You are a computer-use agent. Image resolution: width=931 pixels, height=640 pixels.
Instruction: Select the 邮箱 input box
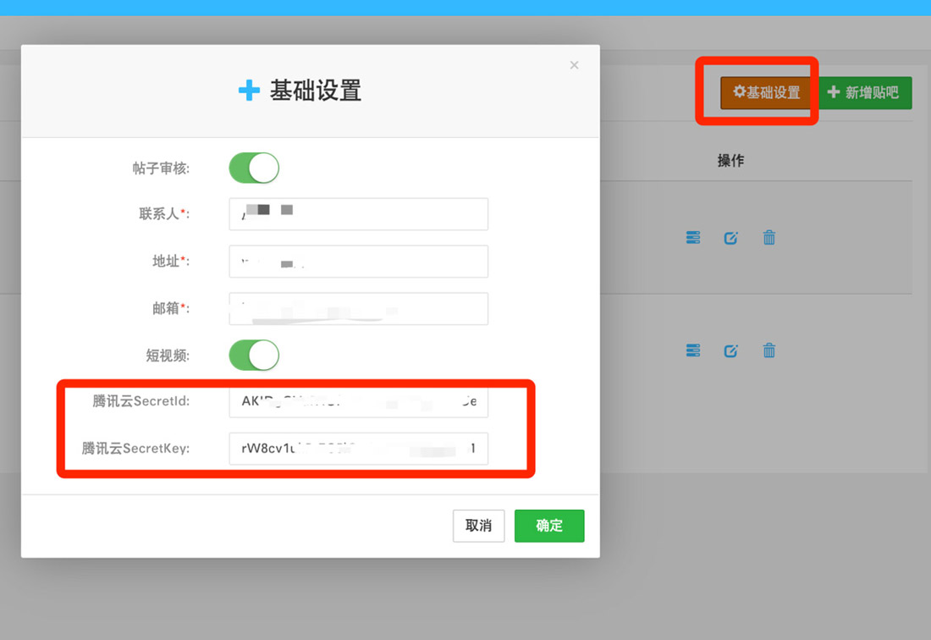point(358,309)
